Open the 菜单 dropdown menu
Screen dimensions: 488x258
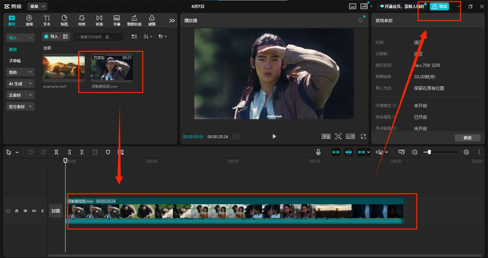[x=37, y=6]
